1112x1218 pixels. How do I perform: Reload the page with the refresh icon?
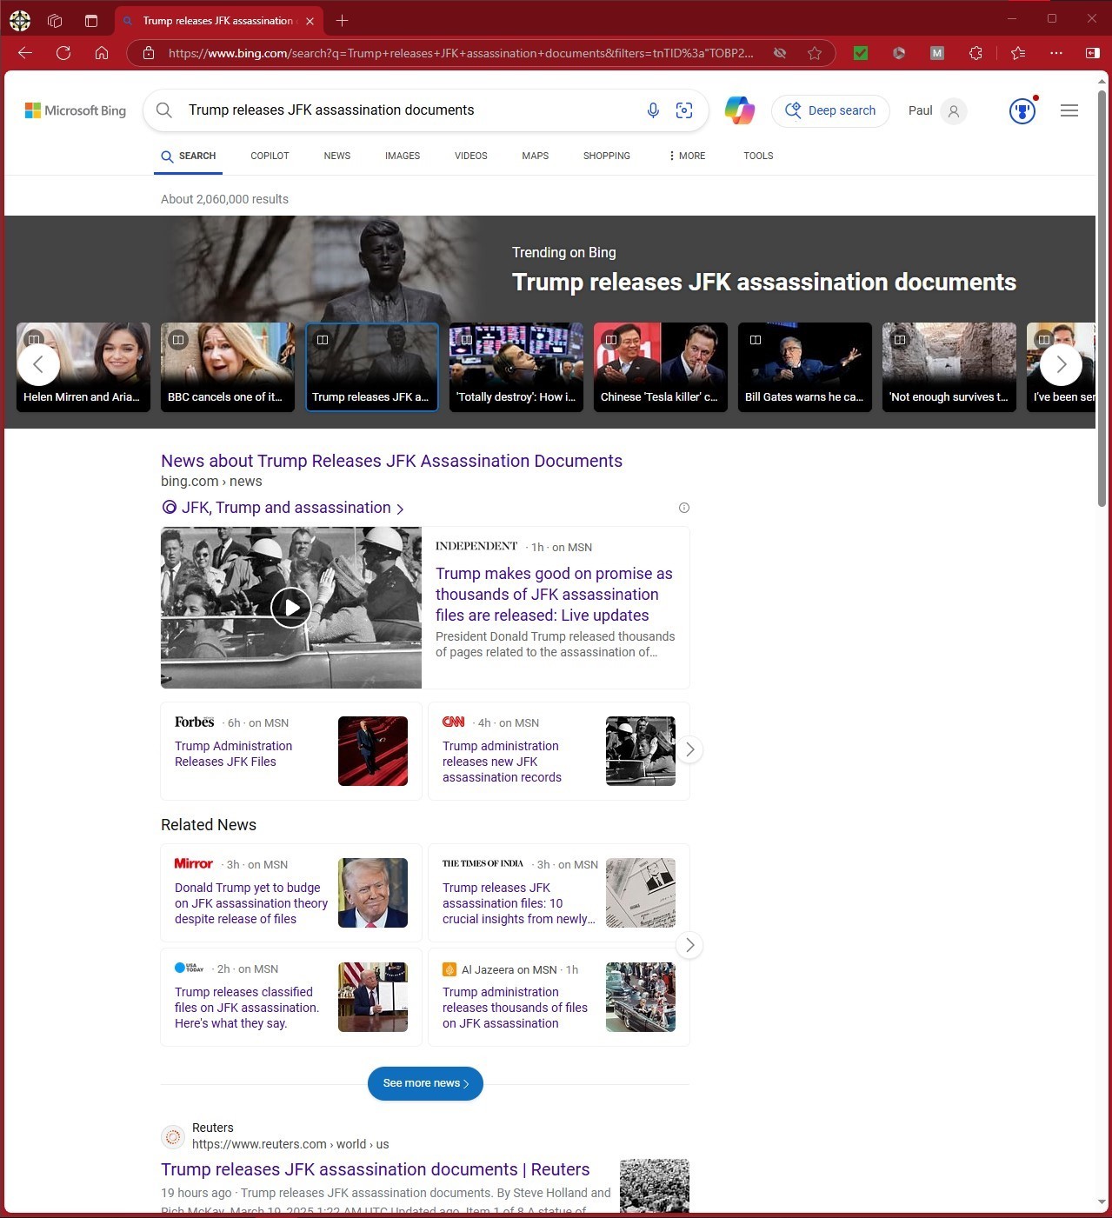coord(63,53)
